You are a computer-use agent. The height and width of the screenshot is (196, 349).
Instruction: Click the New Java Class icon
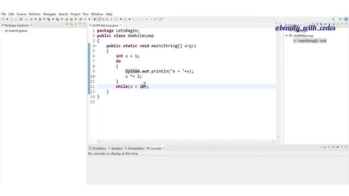click(71, 20)
